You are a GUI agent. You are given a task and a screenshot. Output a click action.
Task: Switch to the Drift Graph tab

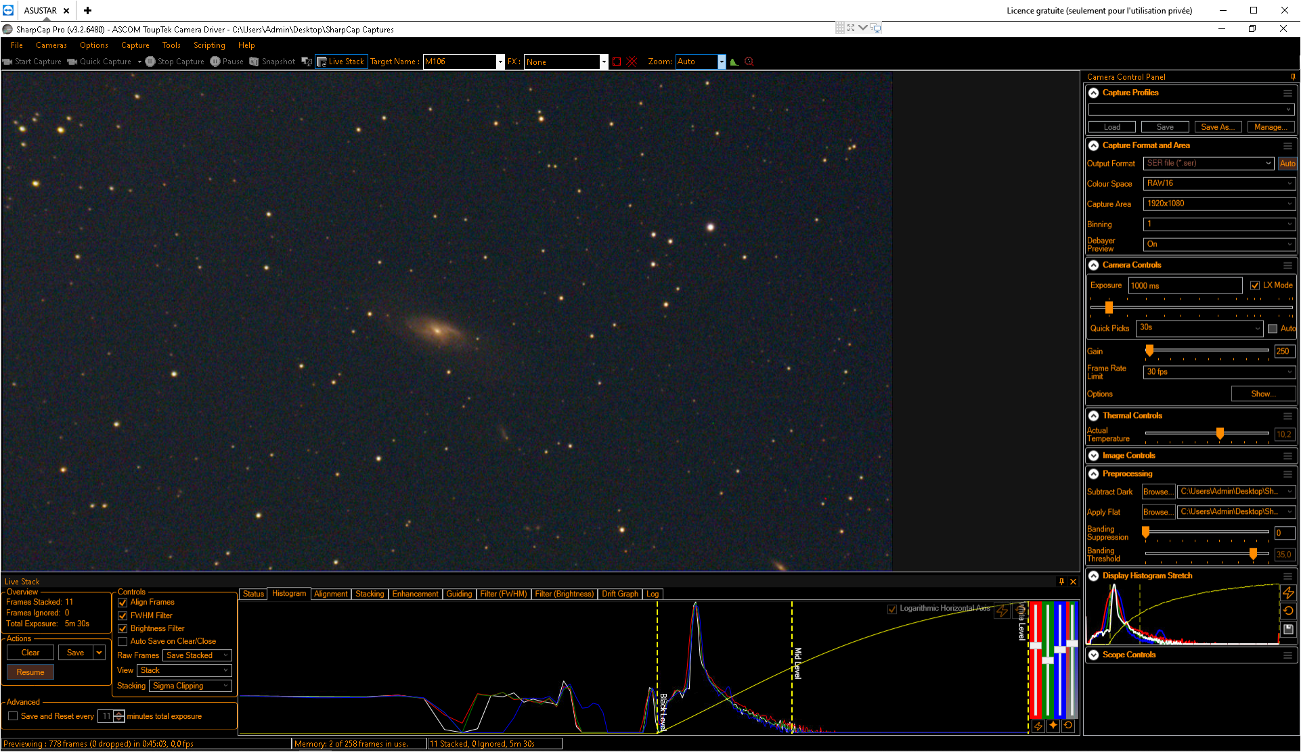click(x=619, y=594)
